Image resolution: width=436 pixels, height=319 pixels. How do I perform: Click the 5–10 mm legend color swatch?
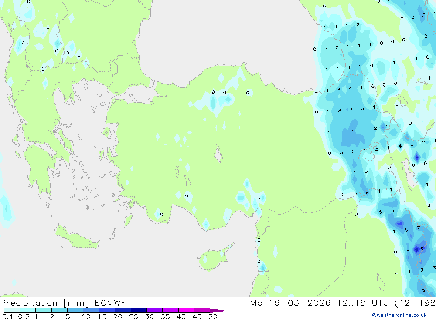coord(75,310)
